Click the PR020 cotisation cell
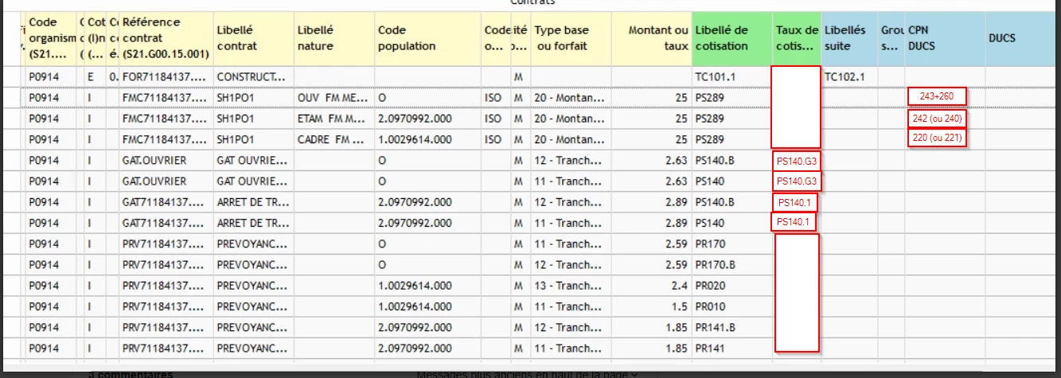 (732, 285)
